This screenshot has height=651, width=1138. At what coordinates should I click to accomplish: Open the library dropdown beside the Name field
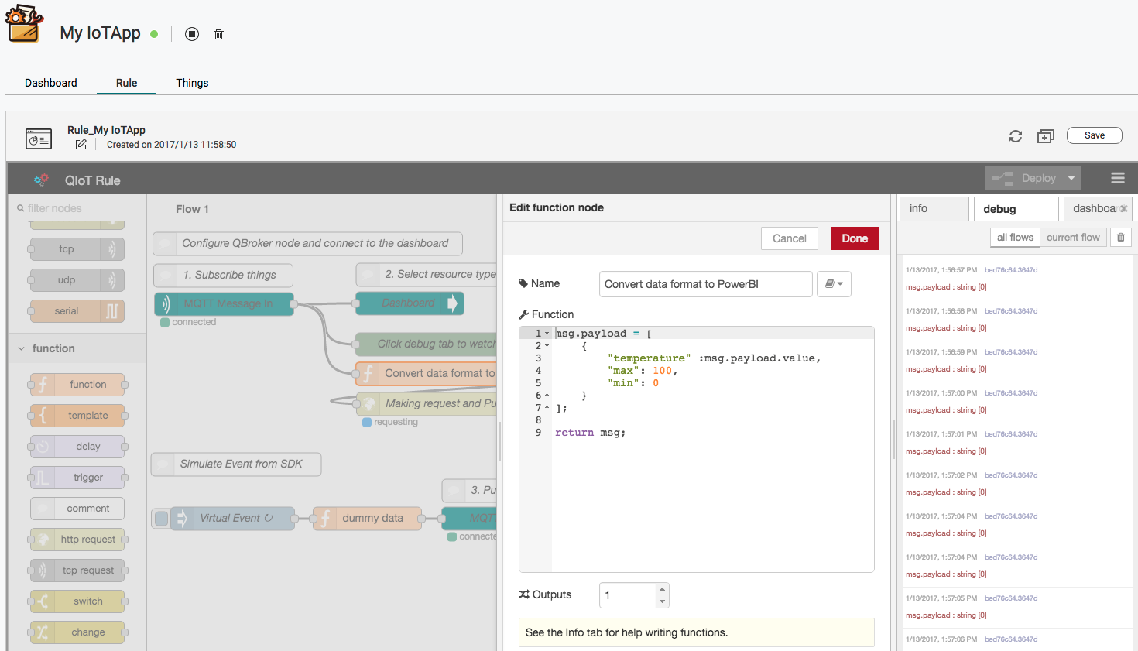tap(834, 284)
